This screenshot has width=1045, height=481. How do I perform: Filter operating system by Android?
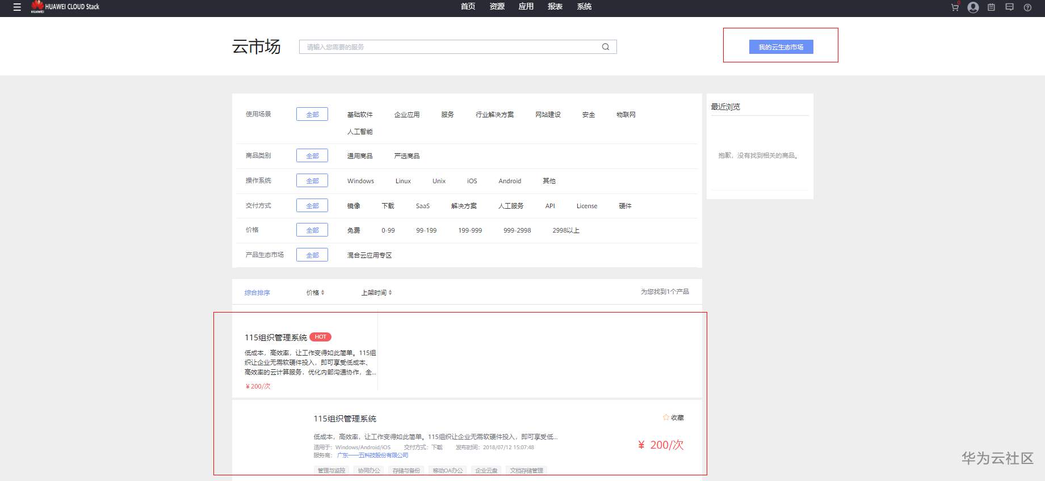pyautogui.click(x=510, y=181)
